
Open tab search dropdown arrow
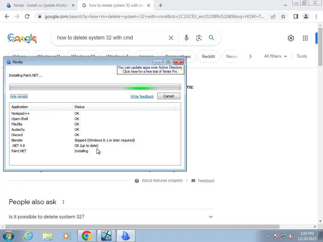point(285,5)
